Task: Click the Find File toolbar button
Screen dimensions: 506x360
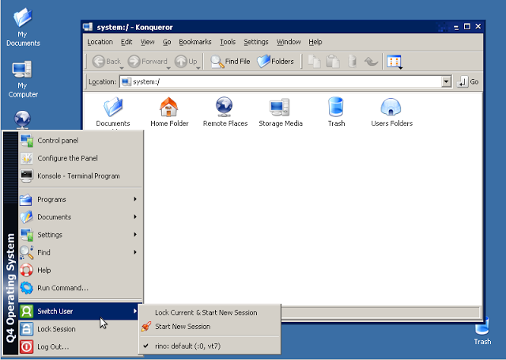Action: (231, 61)
